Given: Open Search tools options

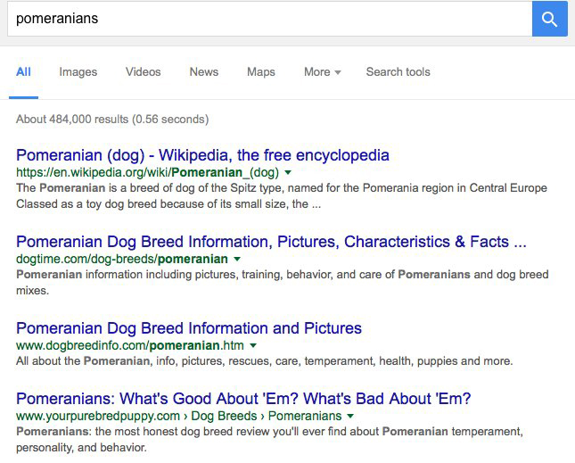Looking at the screenshot, I should click(x=398, y=72).
